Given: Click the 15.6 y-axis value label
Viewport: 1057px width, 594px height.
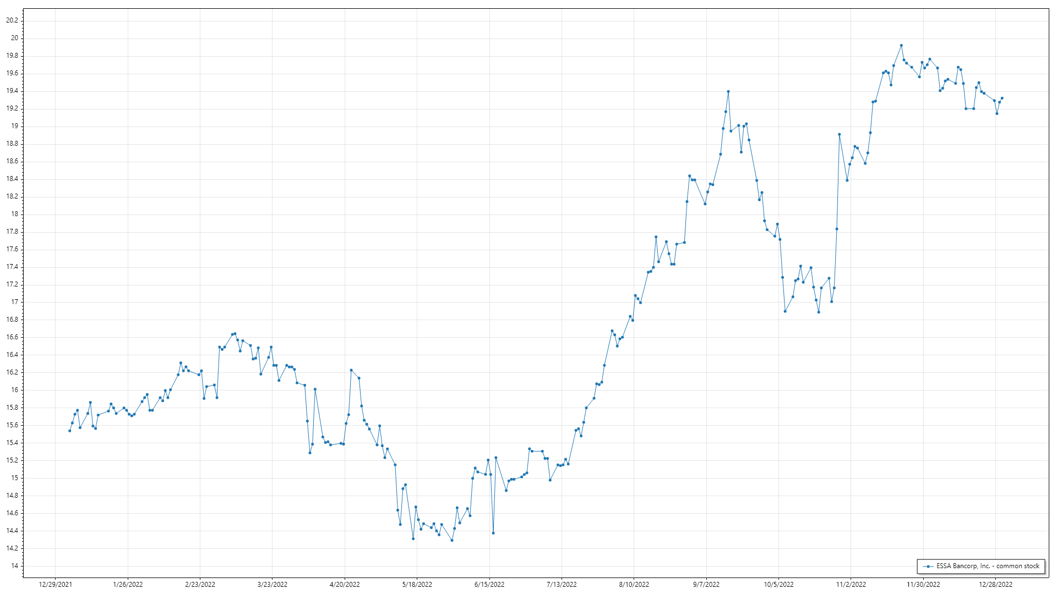Looking at the screenshot, I should coord(12,425).
